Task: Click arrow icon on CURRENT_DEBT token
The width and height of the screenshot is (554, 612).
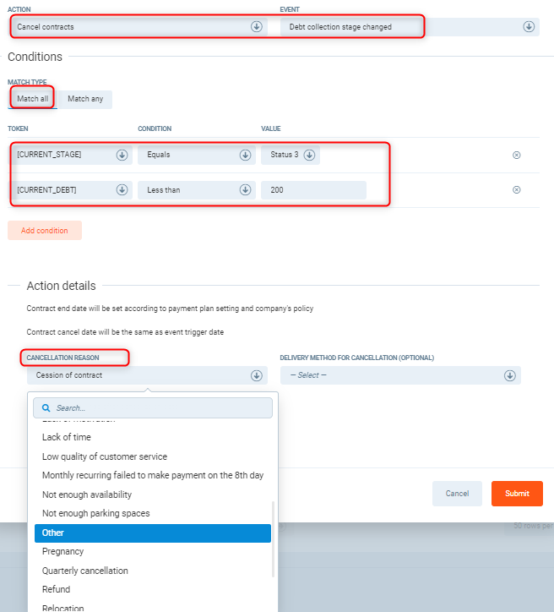Action: click(x=122, y=190)
